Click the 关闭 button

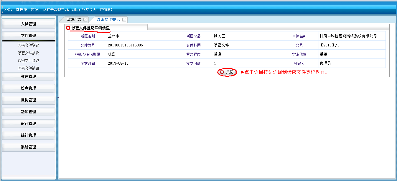coord(227,72)
